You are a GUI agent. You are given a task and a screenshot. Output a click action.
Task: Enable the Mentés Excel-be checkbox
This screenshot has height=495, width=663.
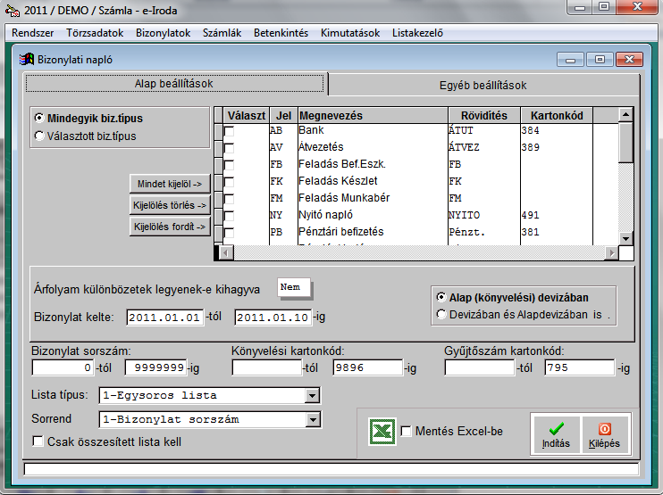point(407,432)
